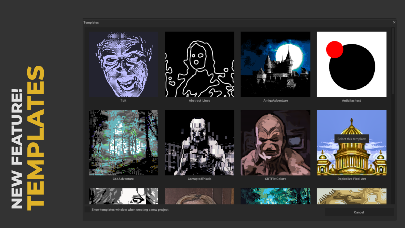Click the CorruptedPixels label
This screenshot has width=405, height=228.
click(199, 179)
